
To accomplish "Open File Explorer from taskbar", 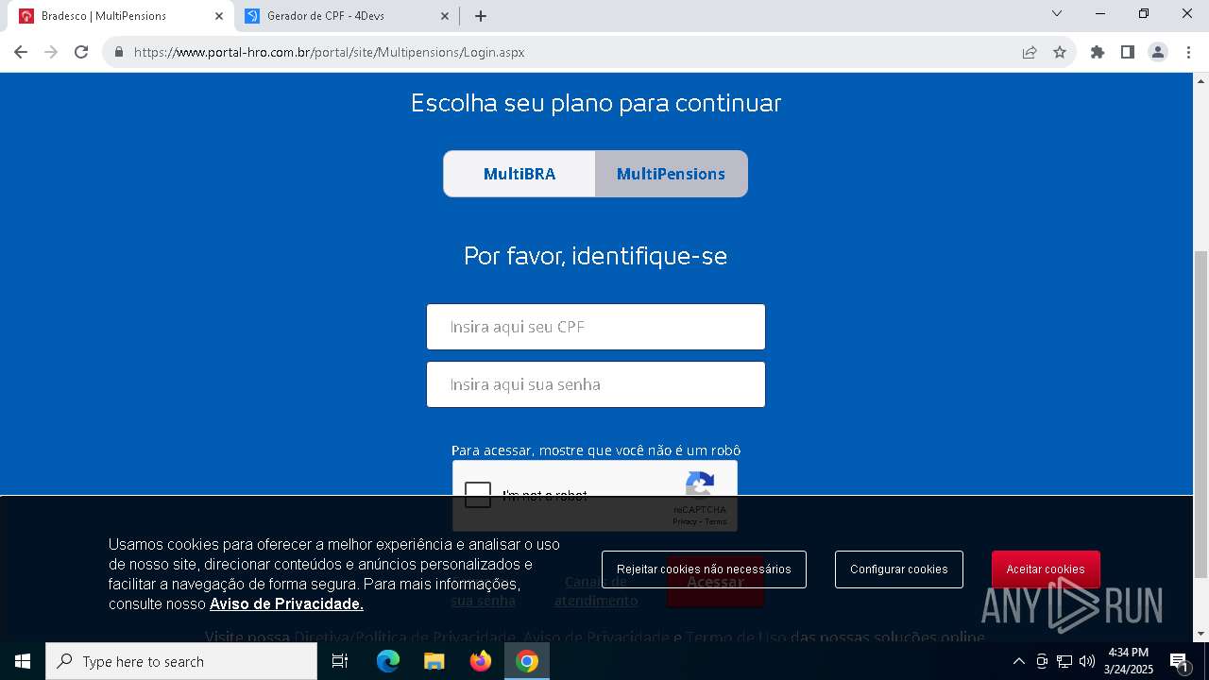I will pyautogui.click(x=434, y=662).
